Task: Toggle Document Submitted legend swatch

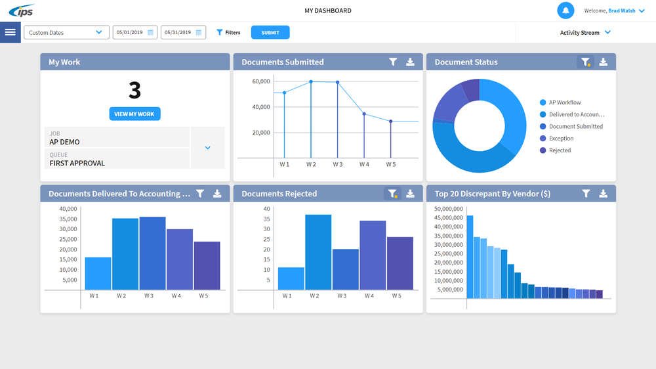Action: [x=543, y=126]
